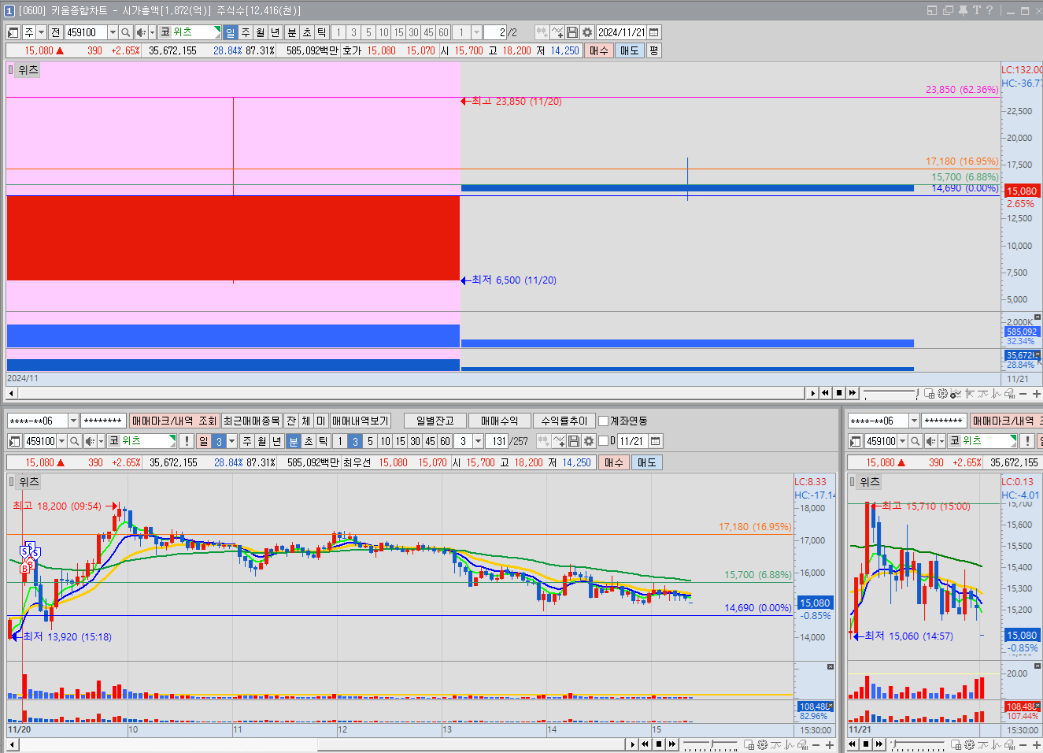Switch to the 체 tab
Screen dimensions: 1043x753
point(306,421)
